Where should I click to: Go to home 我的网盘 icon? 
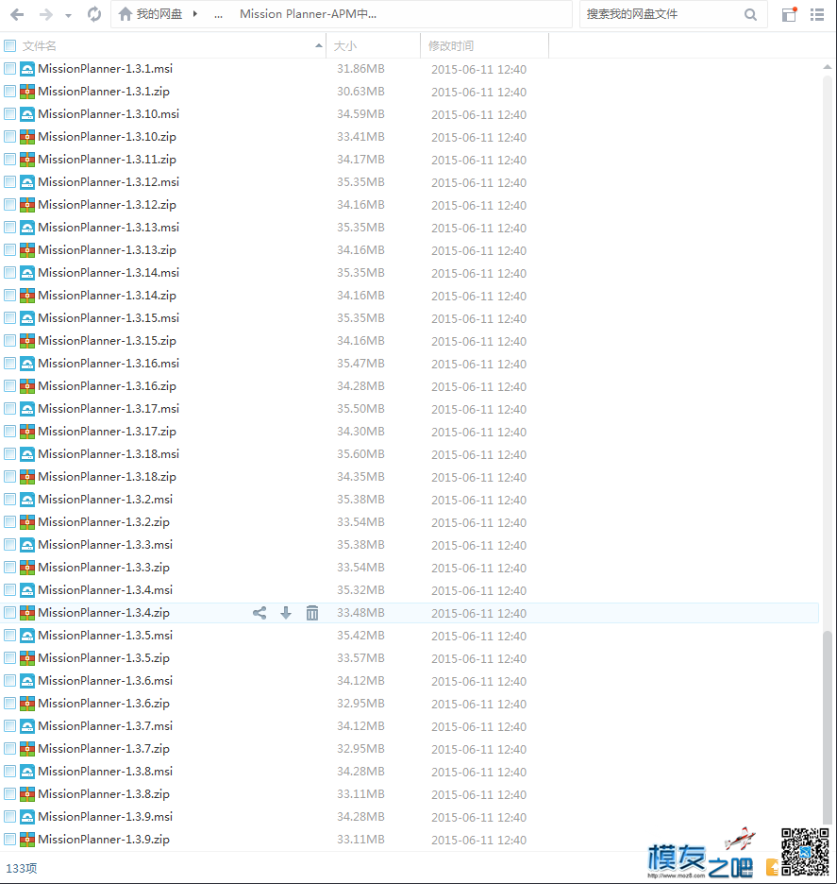tap(126, 13)
